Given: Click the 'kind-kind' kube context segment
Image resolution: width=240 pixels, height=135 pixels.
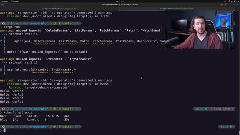Looking at the screenshot, I should (222, 109).
